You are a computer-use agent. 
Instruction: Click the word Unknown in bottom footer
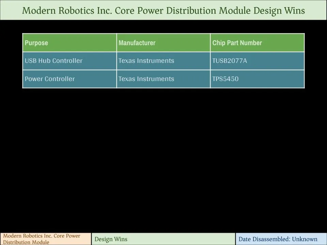(305, 239)
